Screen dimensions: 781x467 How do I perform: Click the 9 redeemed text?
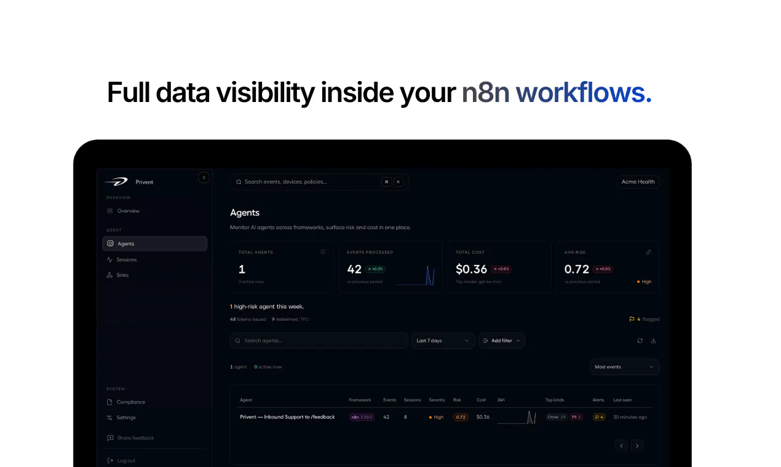pos(285,320)
